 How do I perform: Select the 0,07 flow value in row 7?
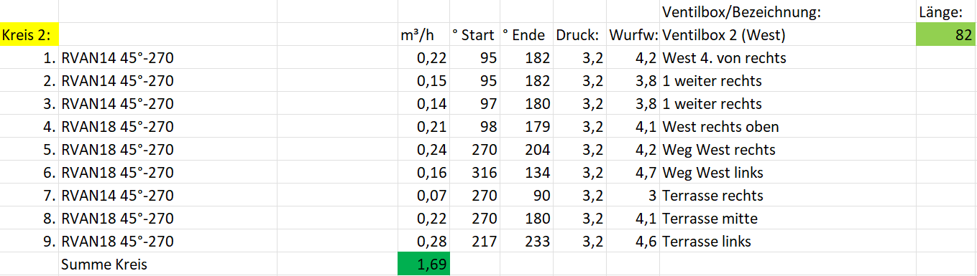[423, 195]
